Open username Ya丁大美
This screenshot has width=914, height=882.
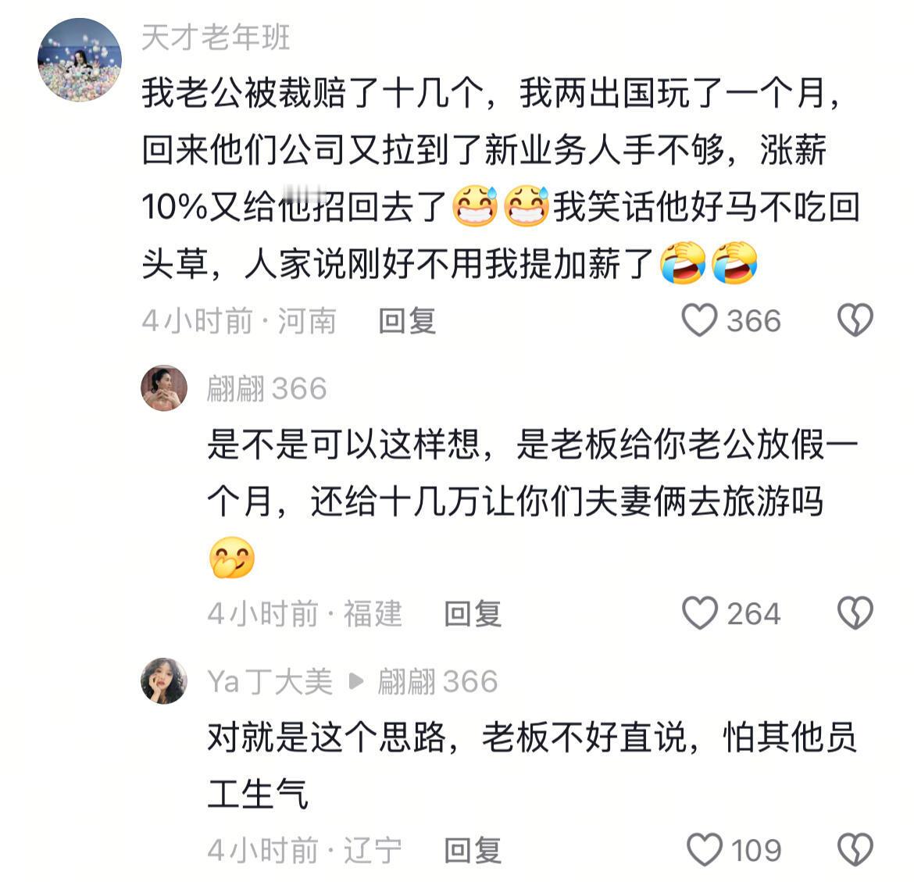tap(270, 681)
